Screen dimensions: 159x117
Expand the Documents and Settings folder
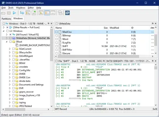click(x=10, y=85)
